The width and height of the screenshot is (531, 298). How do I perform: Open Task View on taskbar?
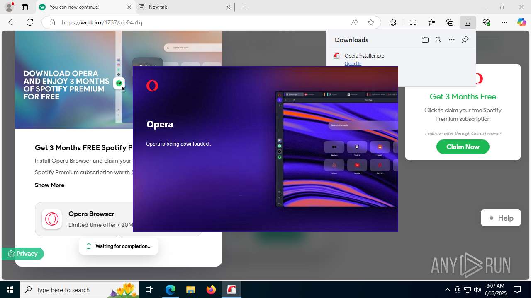(149, 290)
